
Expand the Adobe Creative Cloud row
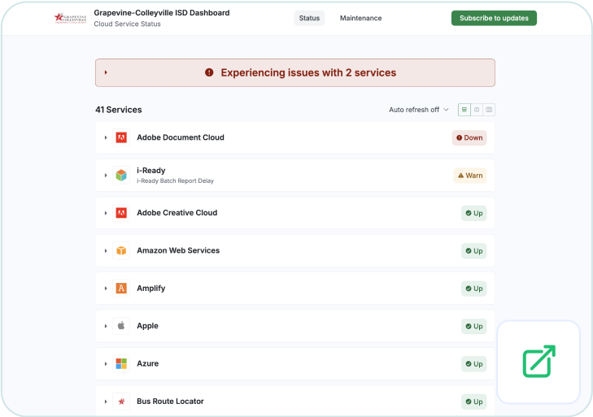(x=106, y=213)
